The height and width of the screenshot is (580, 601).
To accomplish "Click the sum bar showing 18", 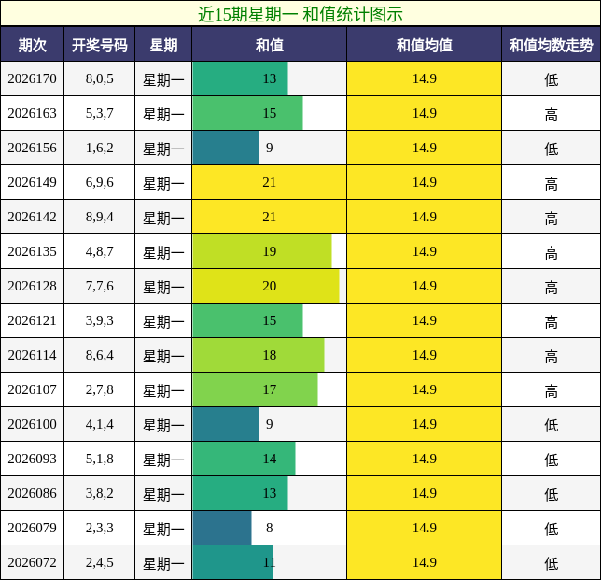I will [x=259, y=355].
